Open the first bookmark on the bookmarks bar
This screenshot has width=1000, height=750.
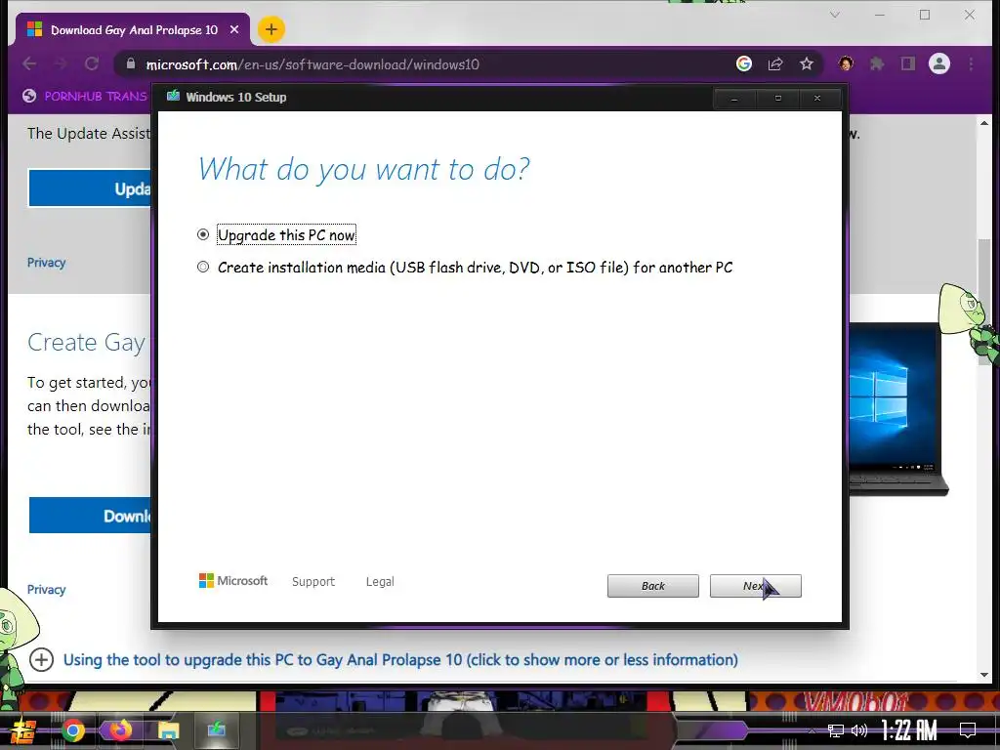(84, 97)
